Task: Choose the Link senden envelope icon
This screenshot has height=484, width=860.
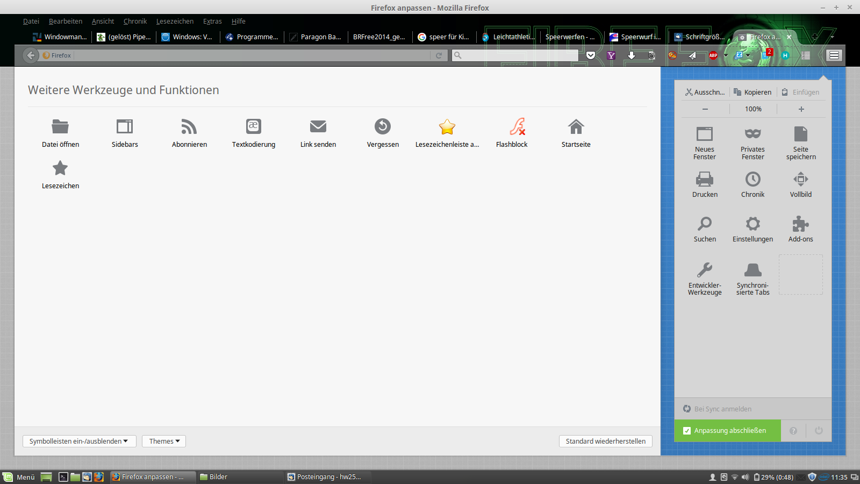Action: [318, 126]
